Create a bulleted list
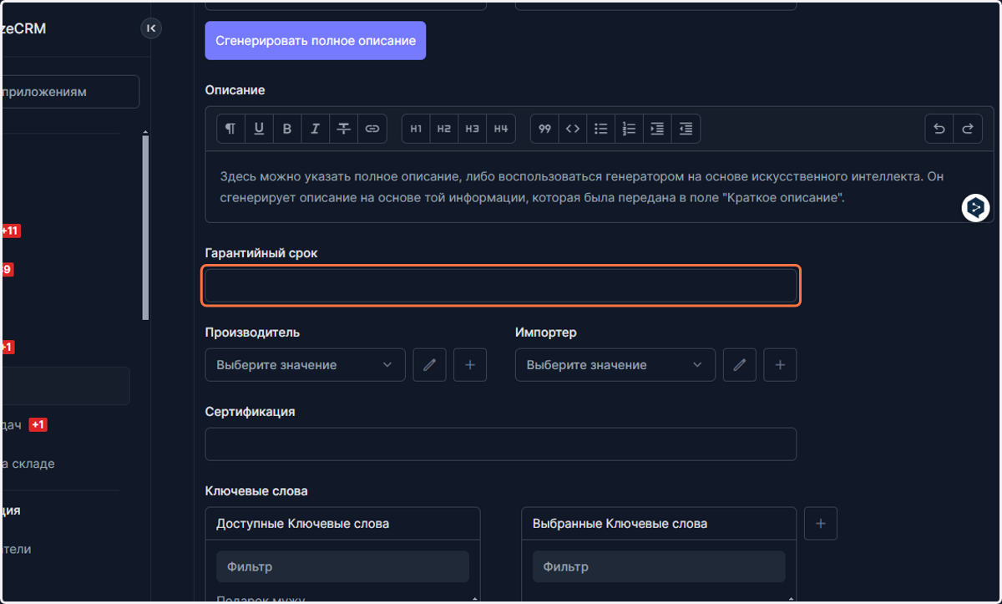The height and width of the screenshot is (604, 1002). click(601, 129)
